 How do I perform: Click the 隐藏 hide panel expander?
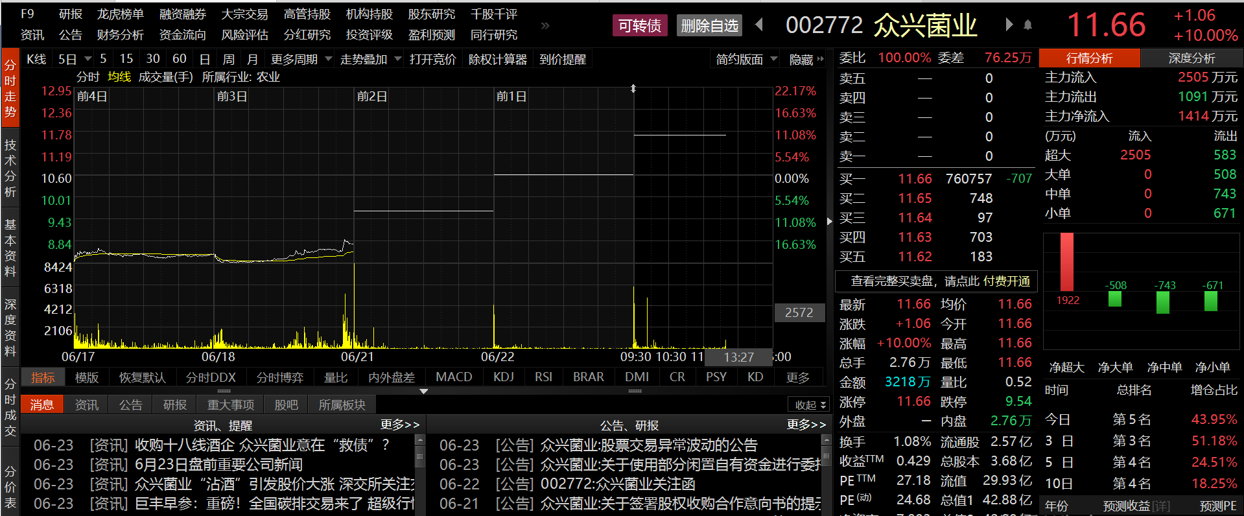(806, 59)
